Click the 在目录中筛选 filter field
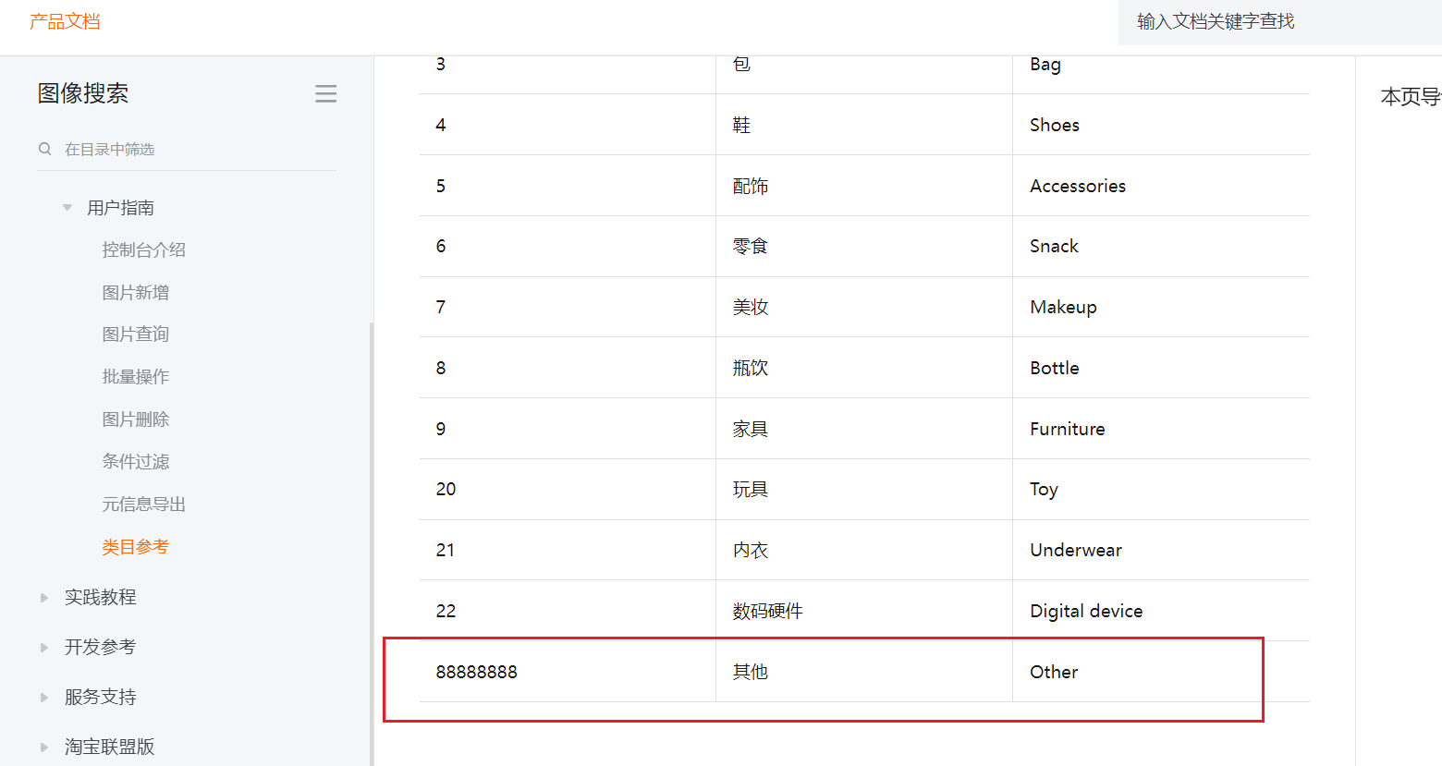Image resolution: width=1442 pixels, height=766 pixels. coord(194,149)
